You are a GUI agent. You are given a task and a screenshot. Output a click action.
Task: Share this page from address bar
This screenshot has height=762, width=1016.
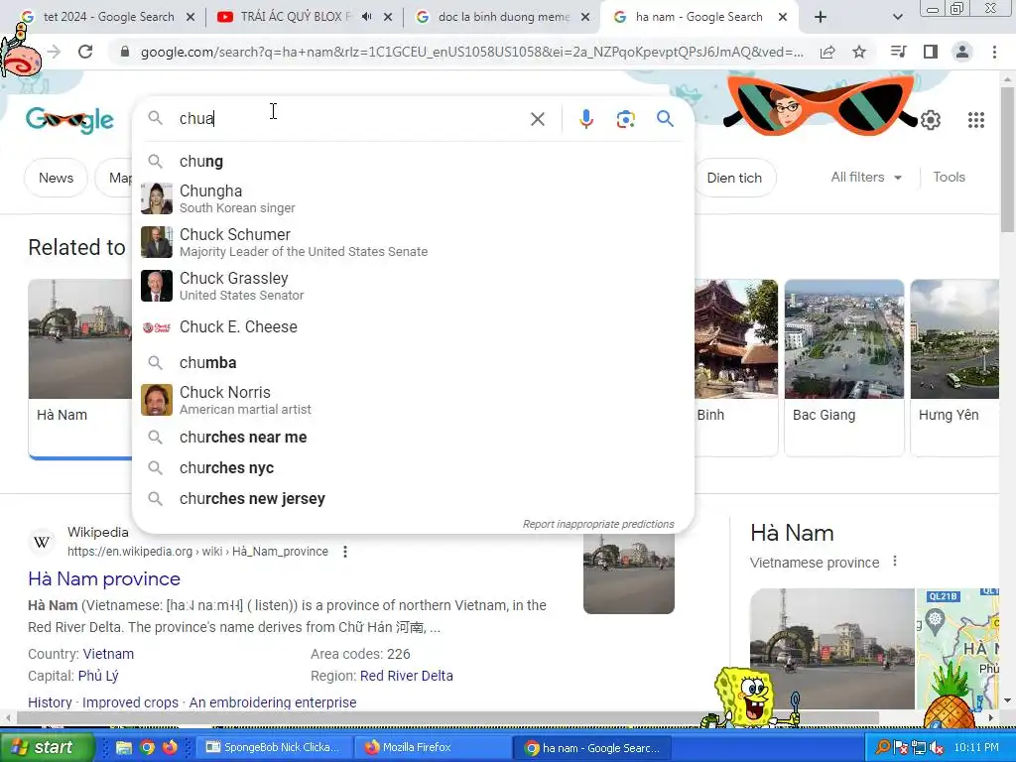(827, 52)
